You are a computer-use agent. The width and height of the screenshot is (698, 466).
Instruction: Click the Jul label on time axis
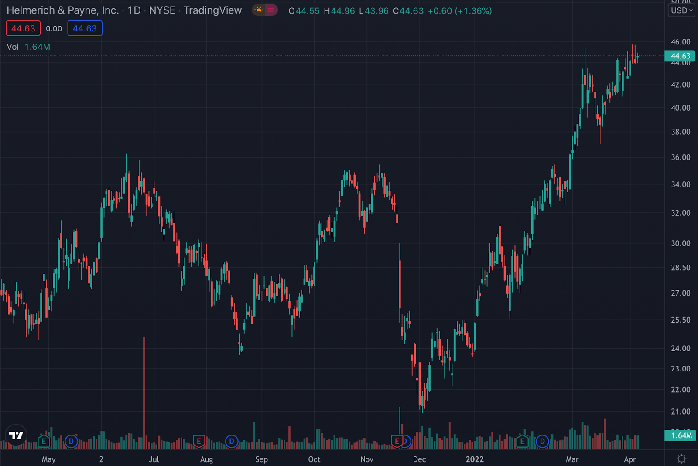coord(154,459)
